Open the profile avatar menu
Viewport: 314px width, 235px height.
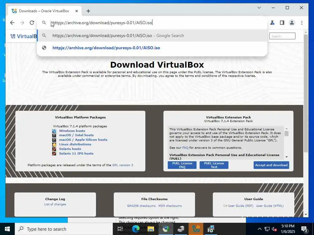point(292,23)
